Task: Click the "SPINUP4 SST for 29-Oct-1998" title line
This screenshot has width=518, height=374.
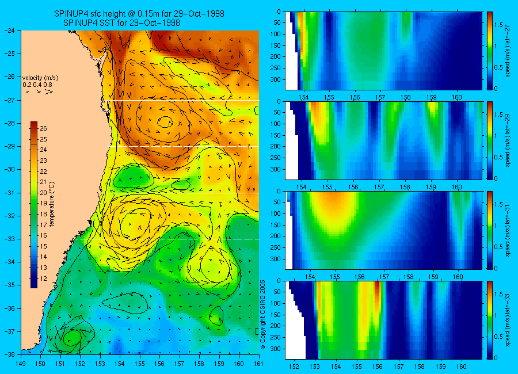Action: (121, 23)
